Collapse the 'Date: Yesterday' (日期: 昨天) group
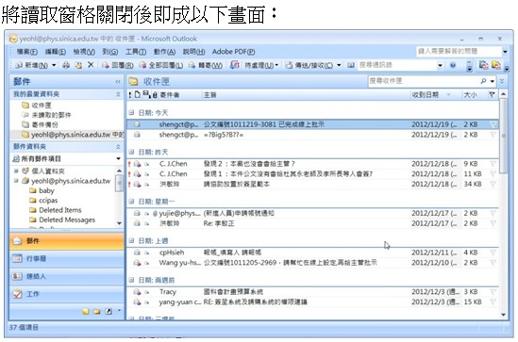The width and height of the screenshot is (518, 342). pyautogui.click(x=131, y=152)
